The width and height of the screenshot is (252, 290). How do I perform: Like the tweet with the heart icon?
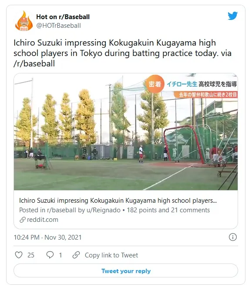click(x=19, y=255)
